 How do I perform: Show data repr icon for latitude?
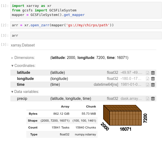click(x=153, y=73)
